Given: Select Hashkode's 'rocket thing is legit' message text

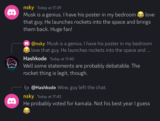Looking at the screenshot, I should [x=82, y=70].
